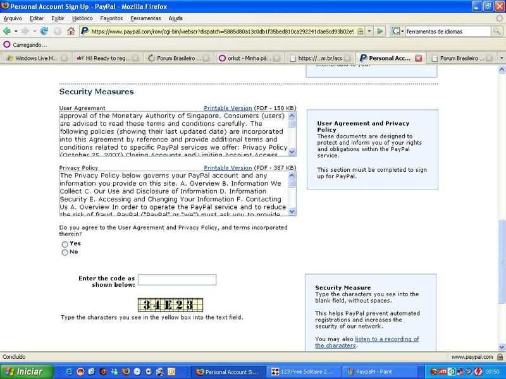Switch to 123 Free Solitaire taskbar button
Viewport: 506px width, 379px height.
click(x=303, y=371)
